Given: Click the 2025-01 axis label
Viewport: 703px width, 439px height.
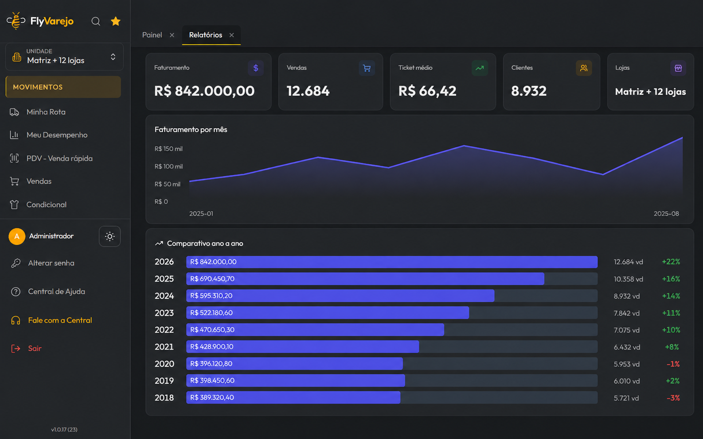Looking at the screenshot, I should tap(201, 214).
